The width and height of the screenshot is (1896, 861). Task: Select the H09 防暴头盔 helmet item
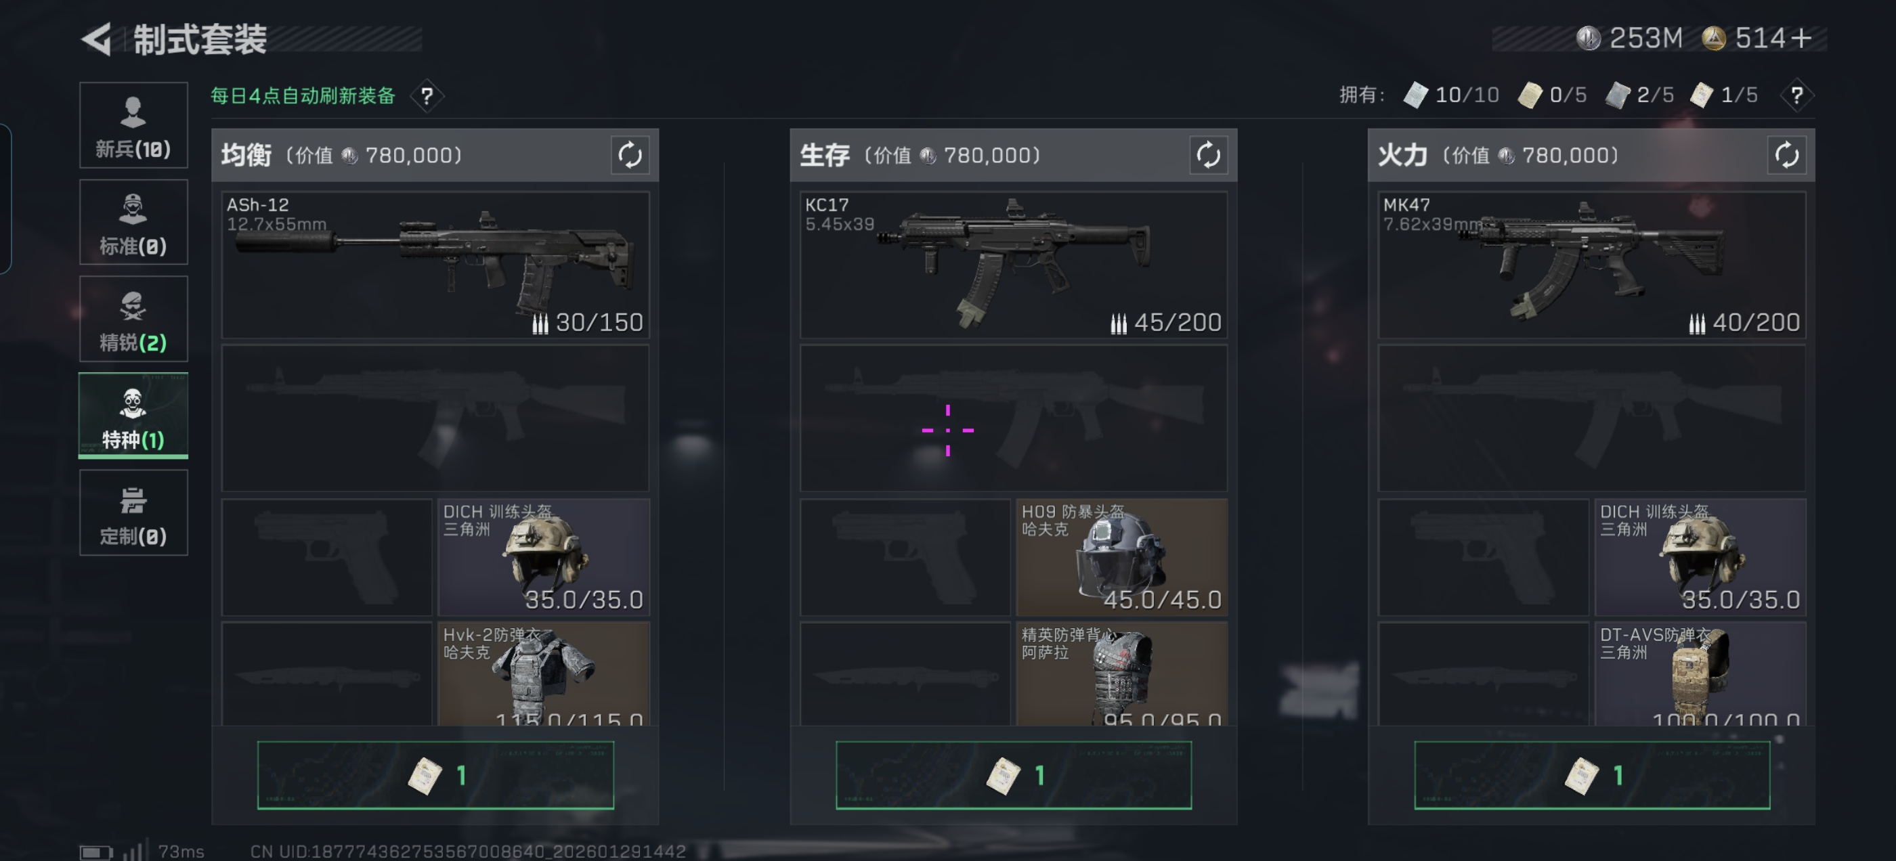pos(1122,557)
